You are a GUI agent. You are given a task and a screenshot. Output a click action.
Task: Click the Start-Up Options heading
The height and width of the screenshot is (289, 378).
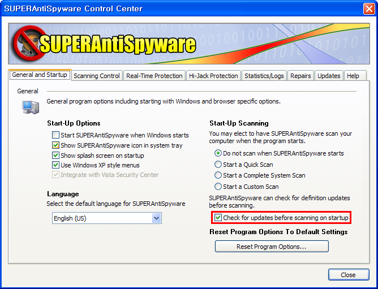[x=74, y=123]
